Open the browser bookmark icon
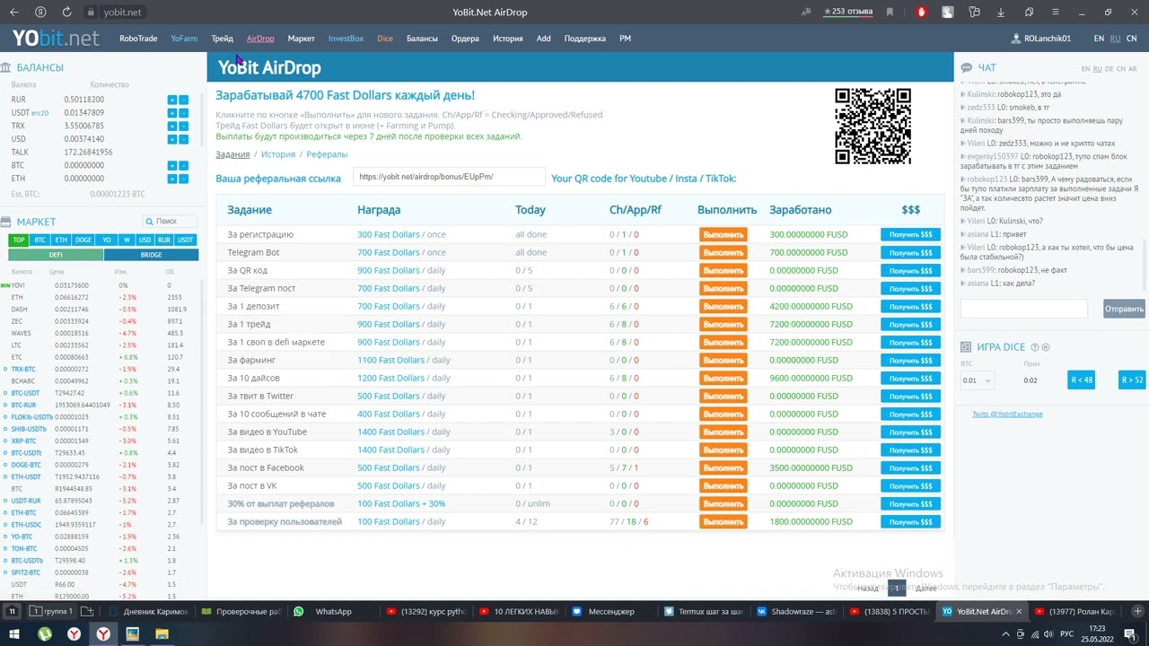The width and height of the screenshot is (1149, 646). click(x=890, y=13)
